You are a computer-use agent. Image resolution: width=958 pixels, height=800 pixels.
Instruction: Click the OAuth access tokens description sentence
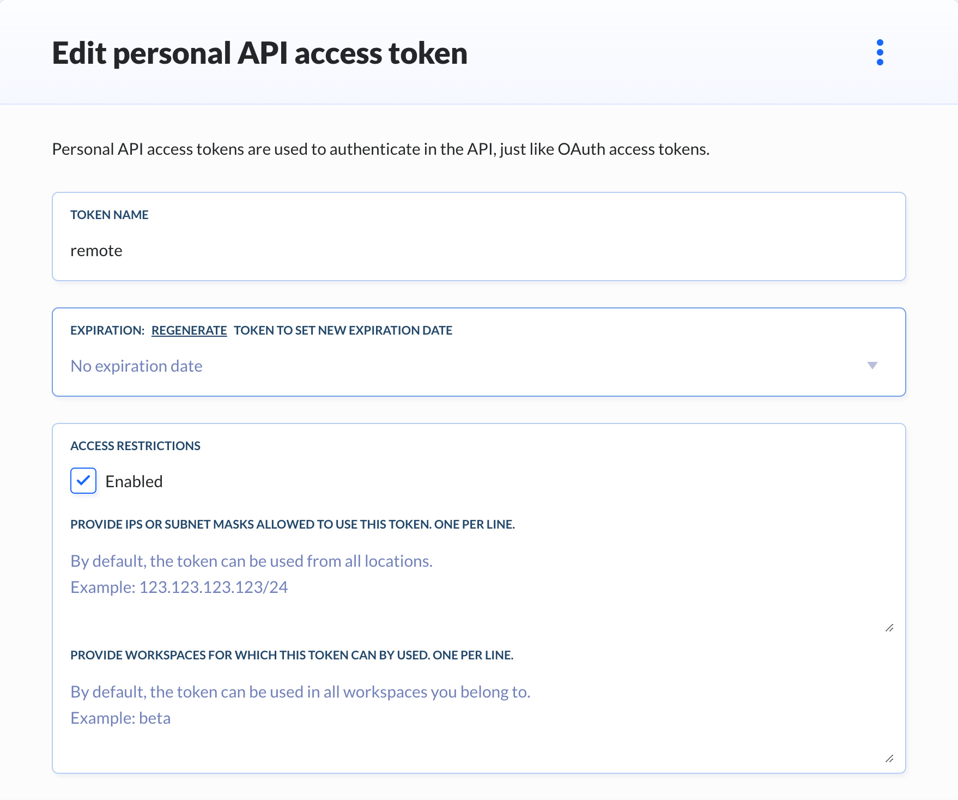click(380, 149)
